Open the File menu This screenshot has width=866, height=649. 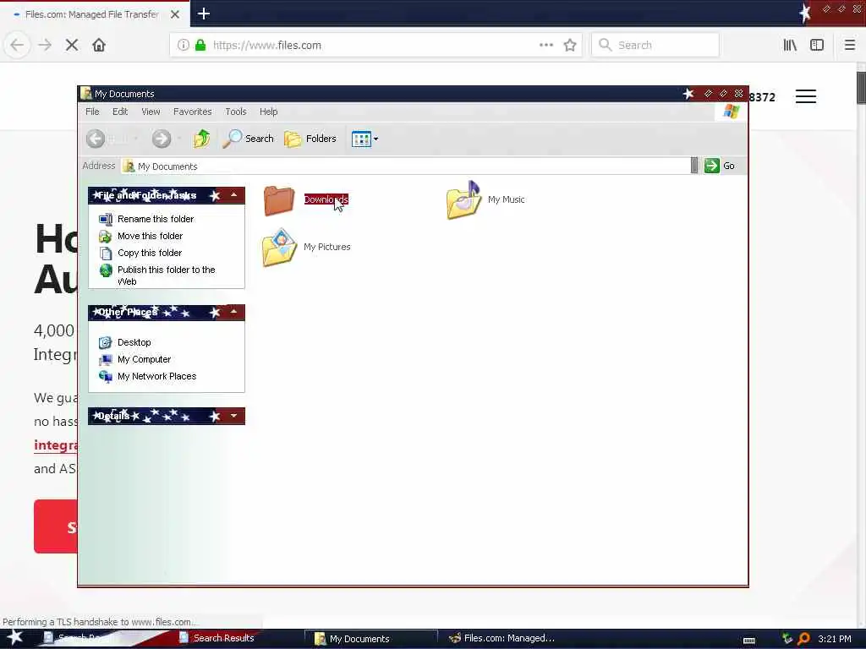[92, 112]
